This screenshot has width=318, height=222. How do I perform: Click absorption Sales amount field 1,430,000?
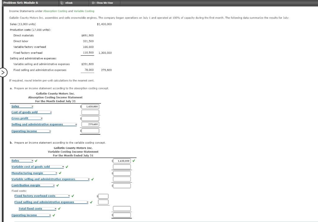coord(90,107)
